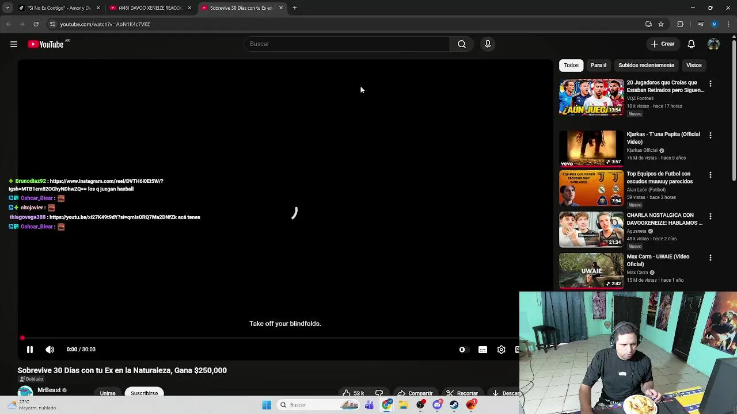737x414 pixels.
Task: Open the tab search dropdown arrow
Action: tap(7, 8)
